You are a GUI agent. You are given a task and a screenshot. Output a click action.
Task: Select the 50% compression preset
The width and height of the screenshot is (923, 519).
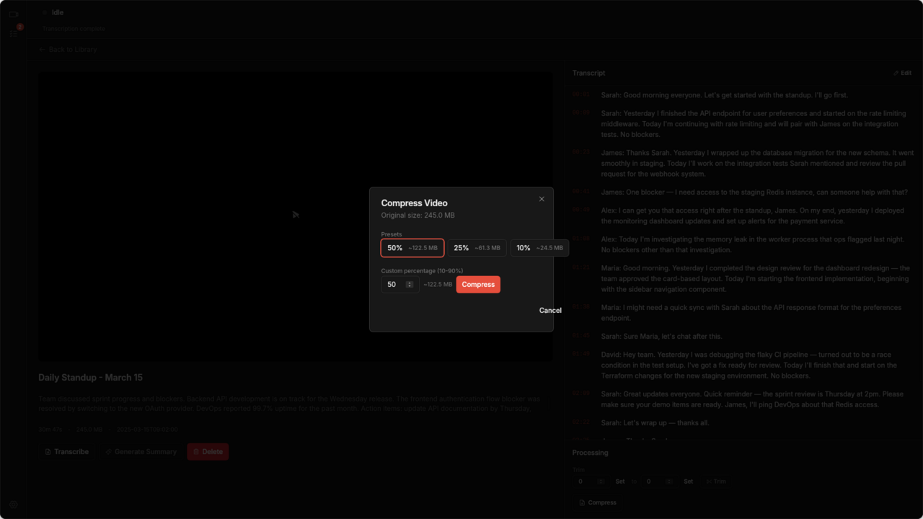tap(412, 248)
